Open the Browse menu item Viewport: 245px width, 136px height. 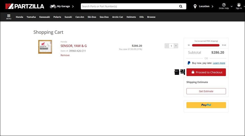click(x=151, y=17)
